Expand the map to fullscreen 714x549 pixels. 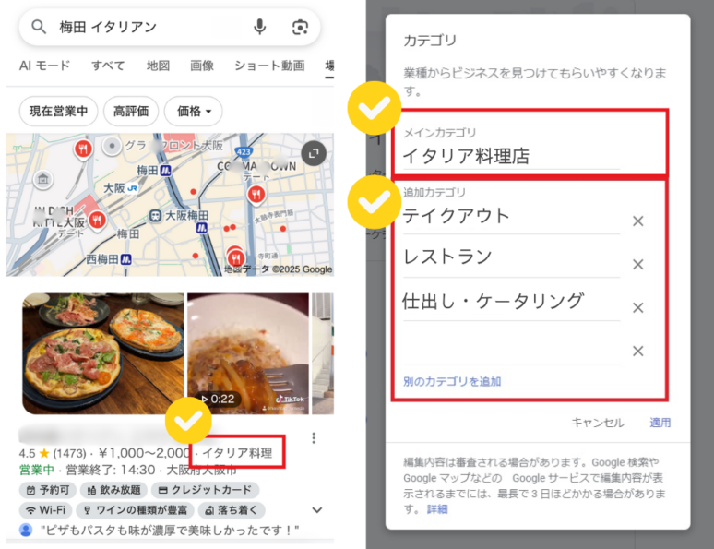pyautogui.click(x=314, y=153)
